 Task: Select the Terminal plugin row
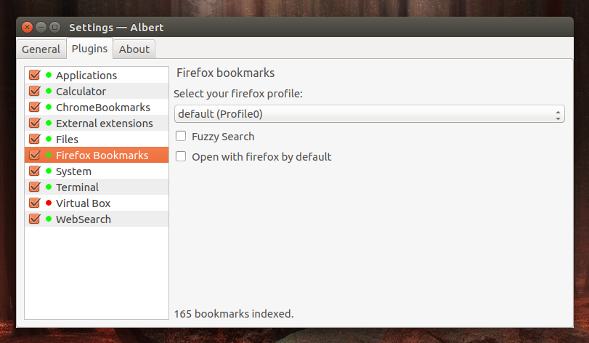97,187
